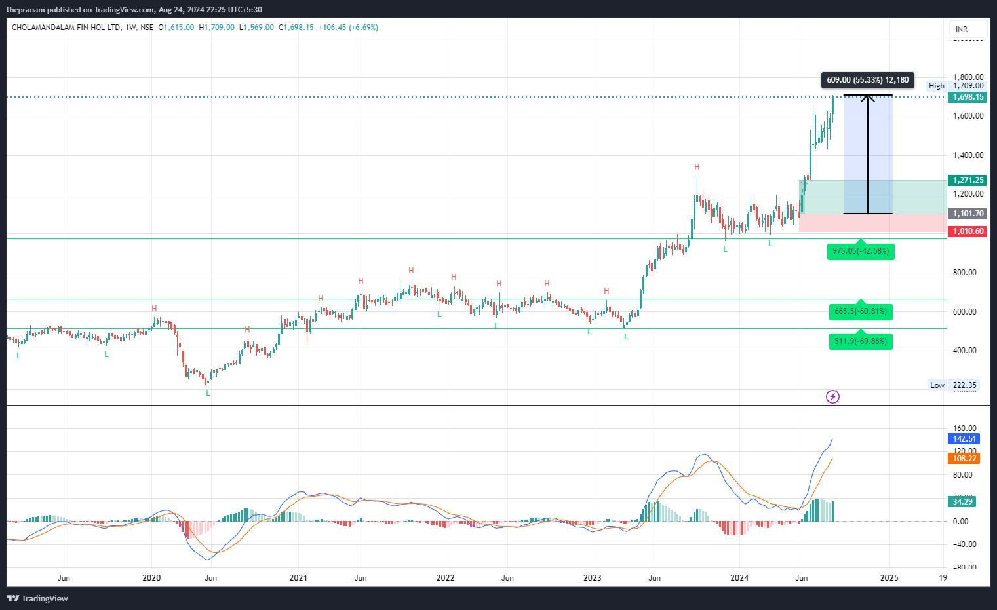Click the 108.22 signal value label
Image resolution: width=997 pixels, height=610 pixels.
coord(964,459)
